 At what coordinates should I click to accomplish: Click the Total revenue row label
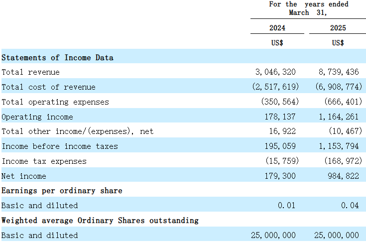click(x=30, y=72)
